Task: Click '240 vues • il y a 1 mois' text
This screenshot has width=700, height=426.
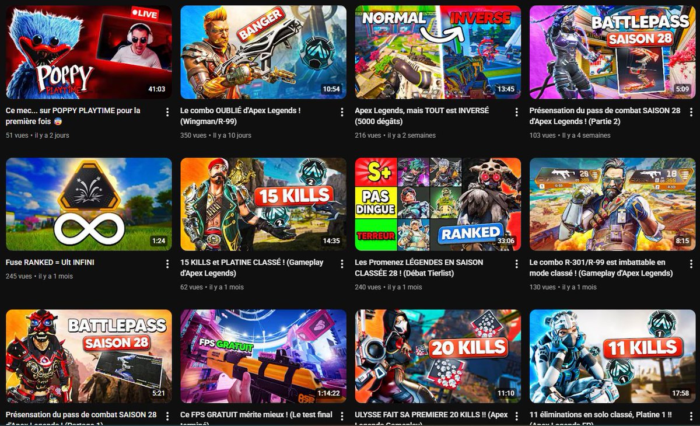Action: tap(388, 287)
